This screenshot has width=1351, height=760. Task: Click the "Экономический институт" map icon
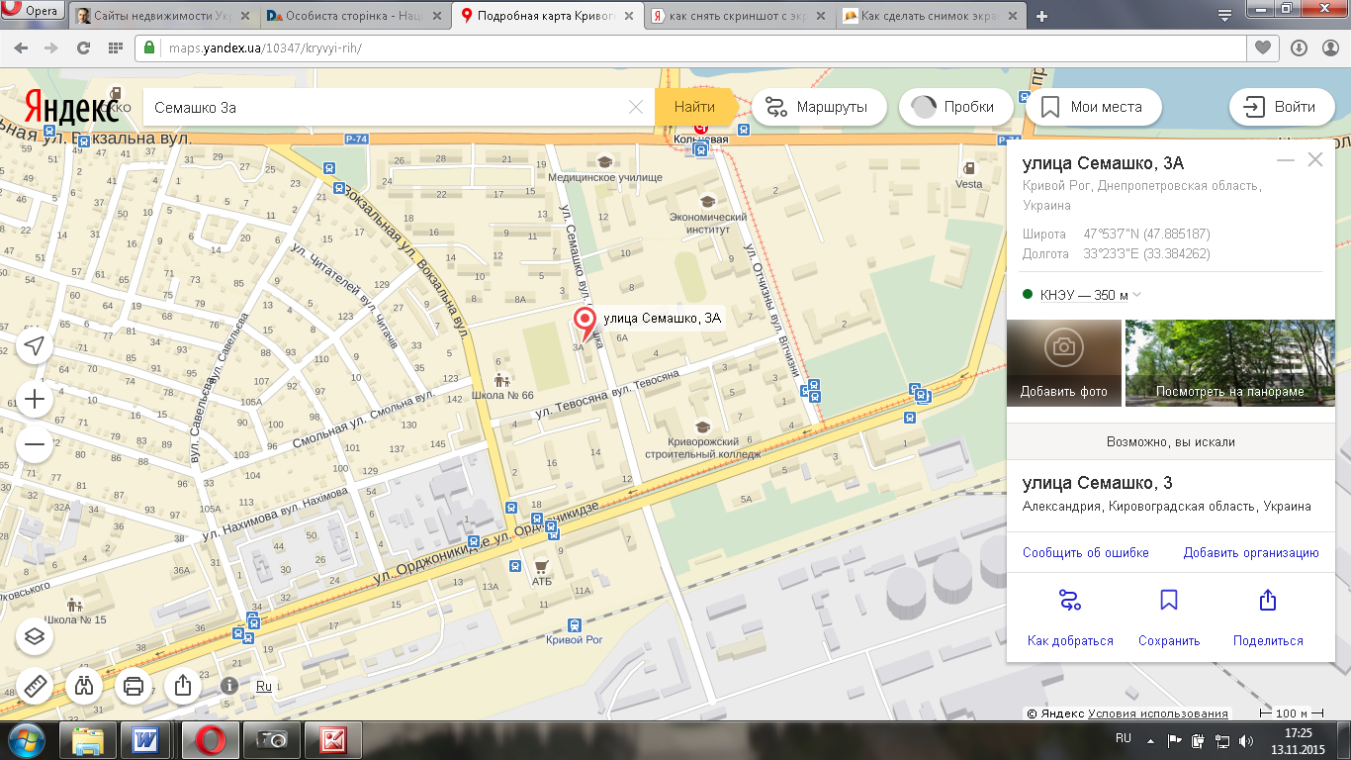click(x=707, y=202)
